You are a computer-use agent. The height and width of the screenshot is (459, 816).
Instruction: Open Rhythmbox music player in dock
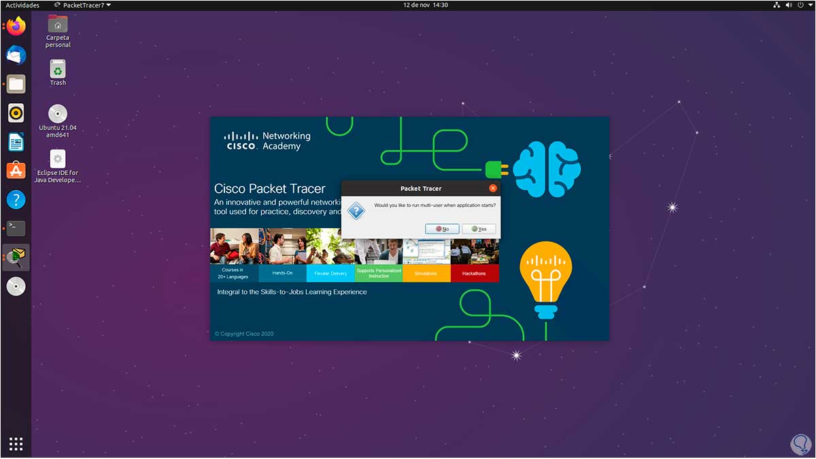pos(16,113)
